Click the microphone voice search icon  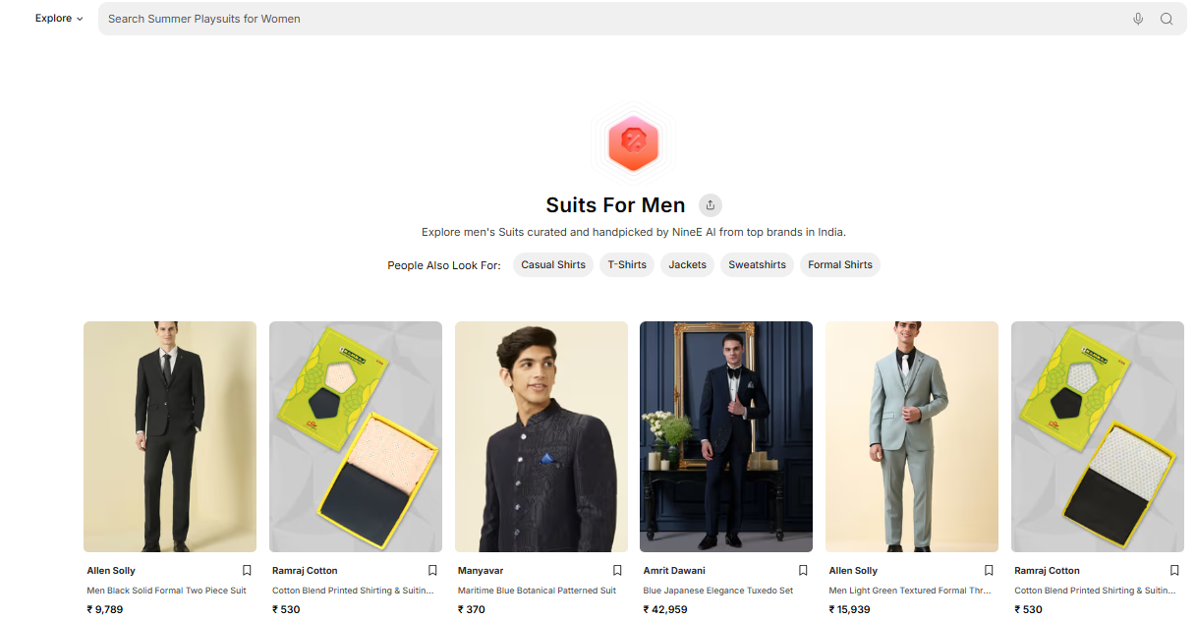pyautogui.click(x=1138, y=19)
